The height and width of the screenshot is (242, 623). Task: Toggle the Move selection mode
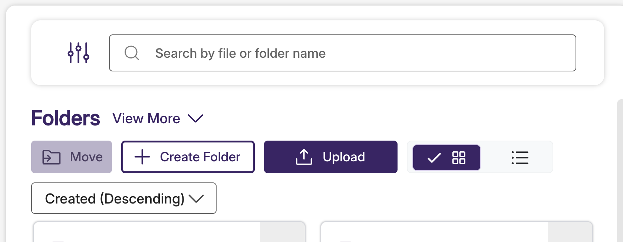[x=71, y=157]
